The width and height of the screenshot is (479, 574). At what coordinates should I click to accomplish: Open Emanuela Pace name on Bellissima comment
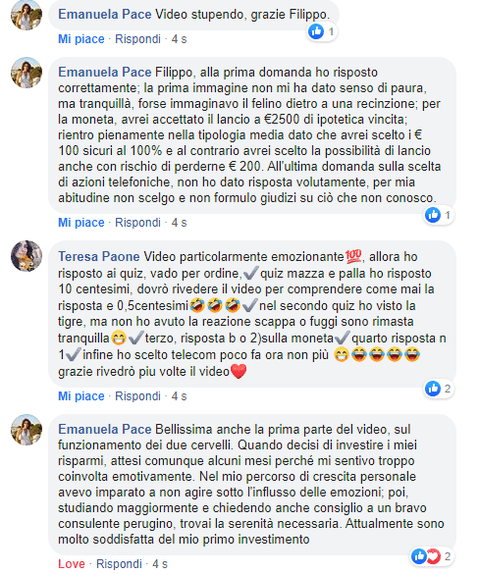coord(105,429)
